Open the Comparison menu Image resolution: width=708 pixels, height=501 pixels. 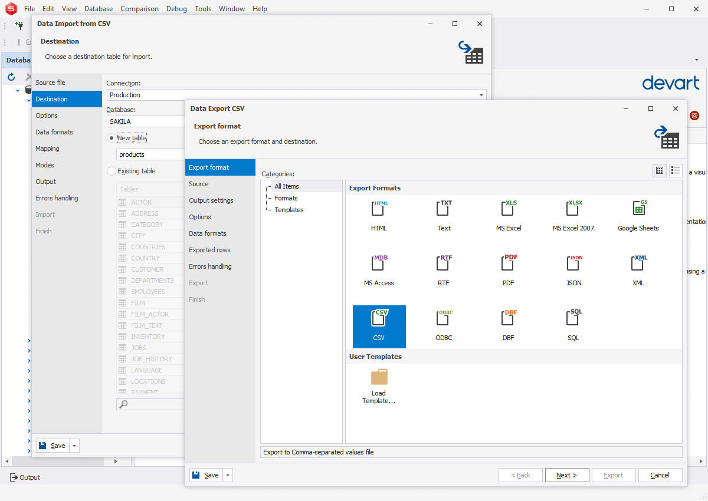(139, 9)
